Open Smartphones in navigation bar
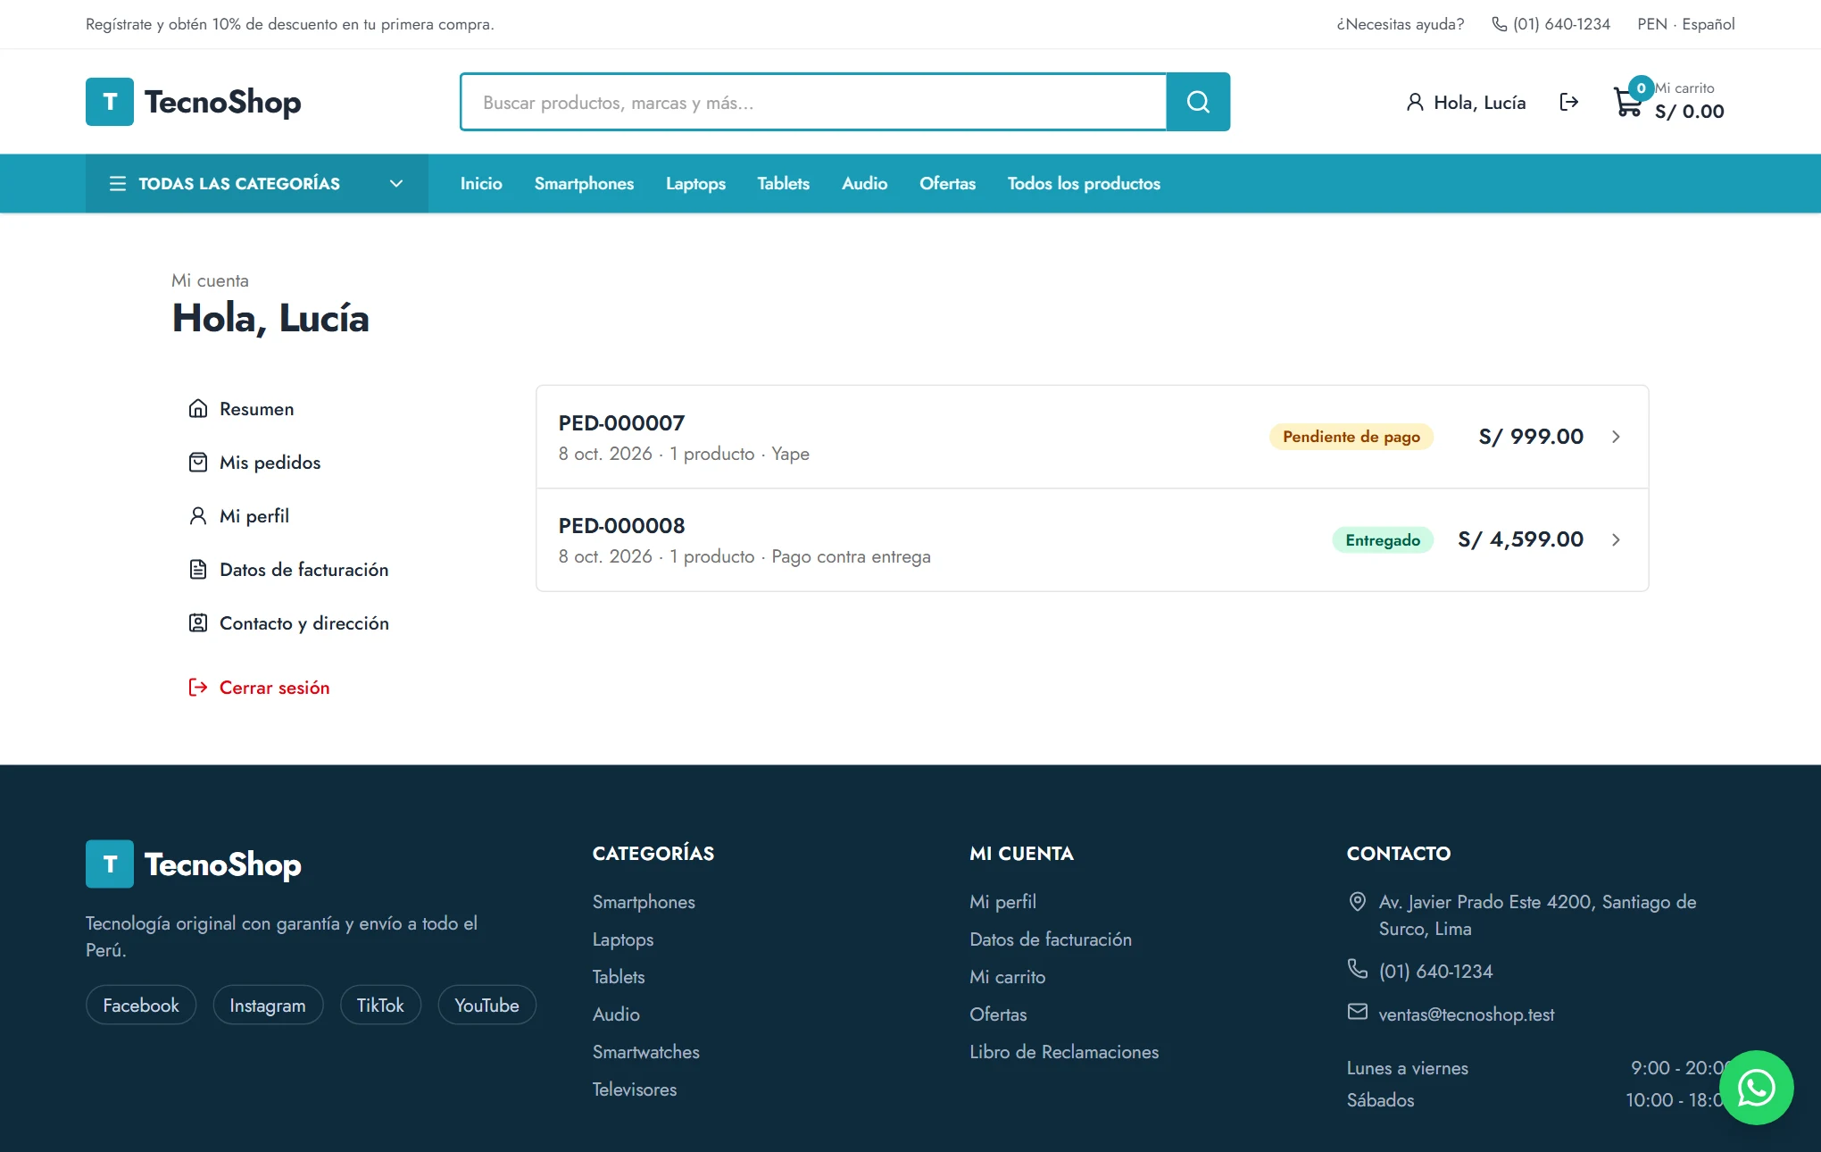The width and height of the screenshot is (1821, 1152). pos(584,183)
